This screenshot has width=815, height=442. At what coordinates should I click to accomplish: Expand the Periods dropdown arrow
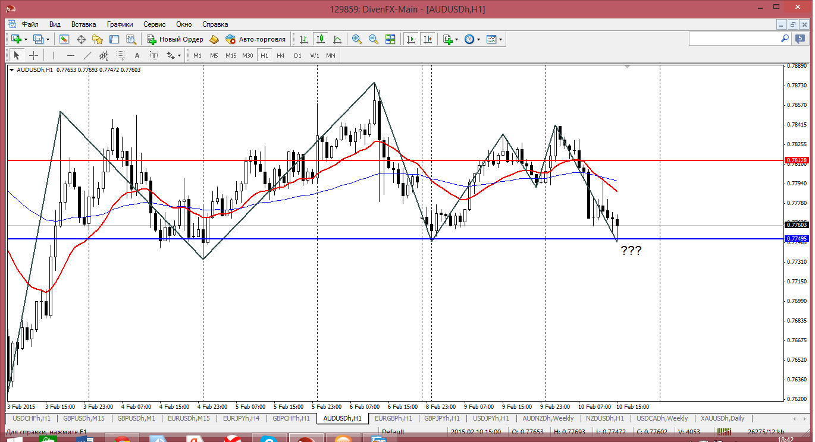point(478,40)
